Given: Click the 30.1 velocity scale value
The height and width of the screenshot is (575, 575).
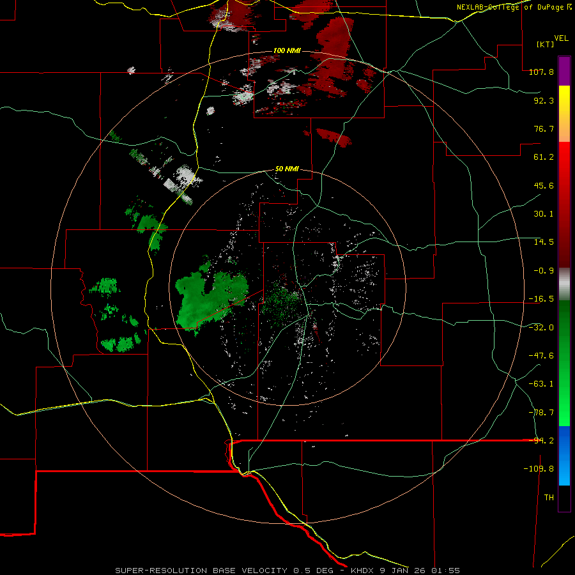Looking at the screenshot, I should 544,214.
